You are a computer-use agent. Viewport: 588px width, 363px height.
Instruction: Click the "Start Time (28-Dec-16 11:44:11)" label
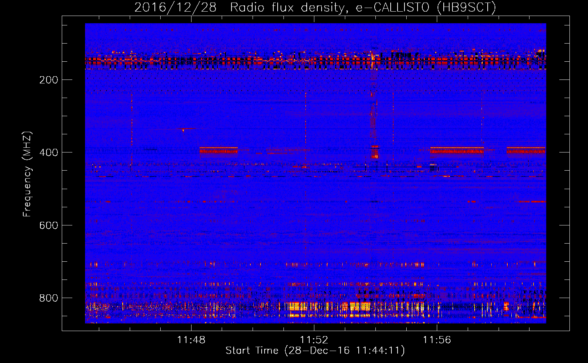315,351
